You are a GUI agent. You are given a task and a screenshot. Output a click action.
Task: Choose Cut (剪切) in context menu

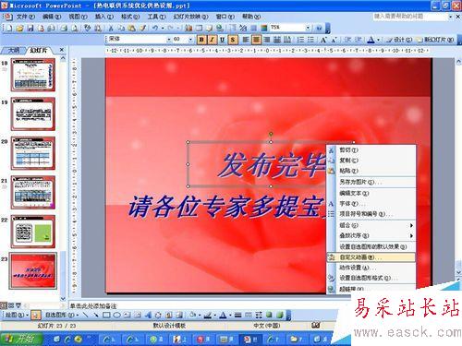pos(371,149)
